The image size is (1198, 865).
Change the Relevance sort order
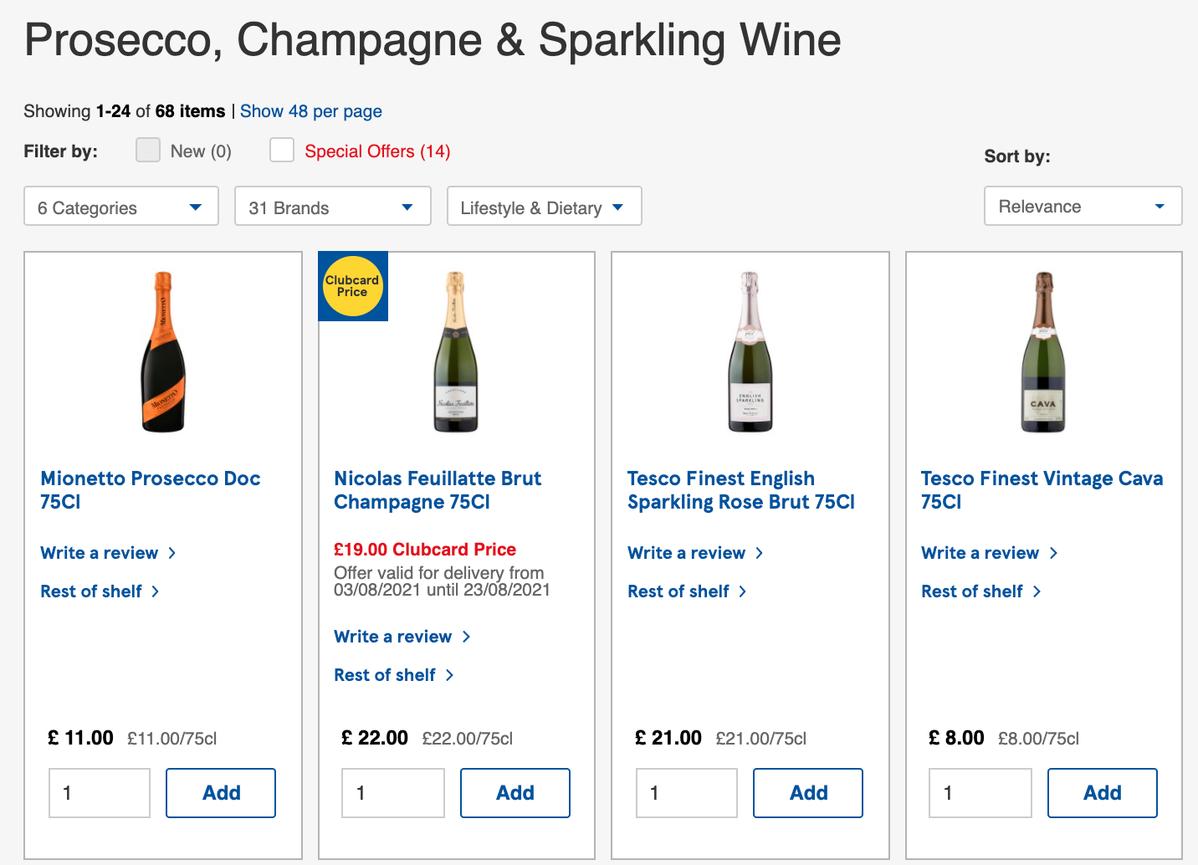(1083, 206)
